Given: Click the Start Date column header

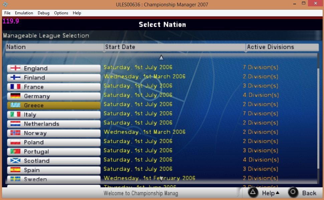Looking at the screenshot, I should pyautogui.click(x=174, y=47).
